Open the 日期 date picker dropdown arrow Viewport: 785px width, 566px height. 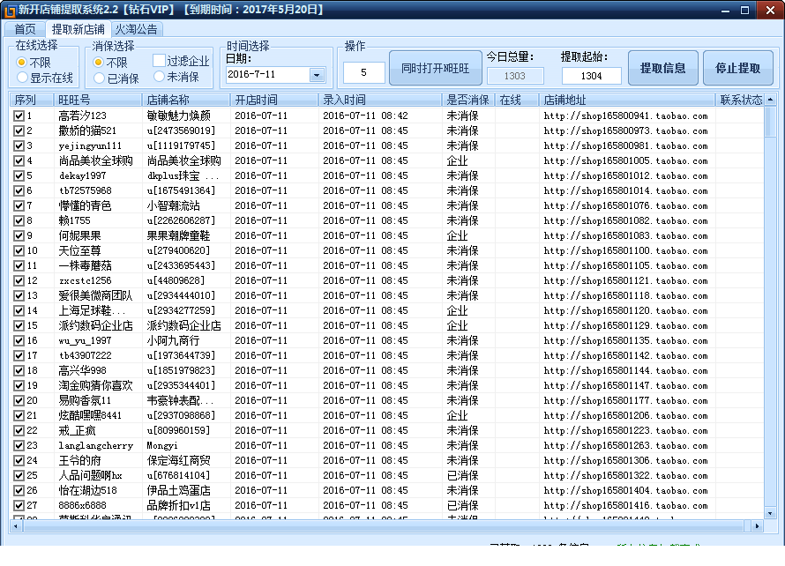pos(317,75)
